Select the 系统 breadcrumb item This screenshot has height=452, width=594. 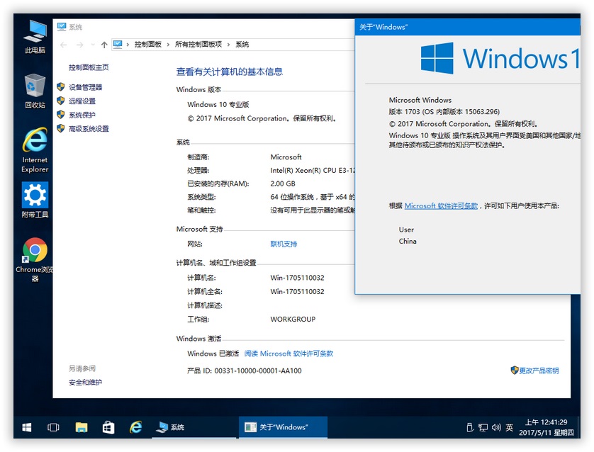coord(242,45)
